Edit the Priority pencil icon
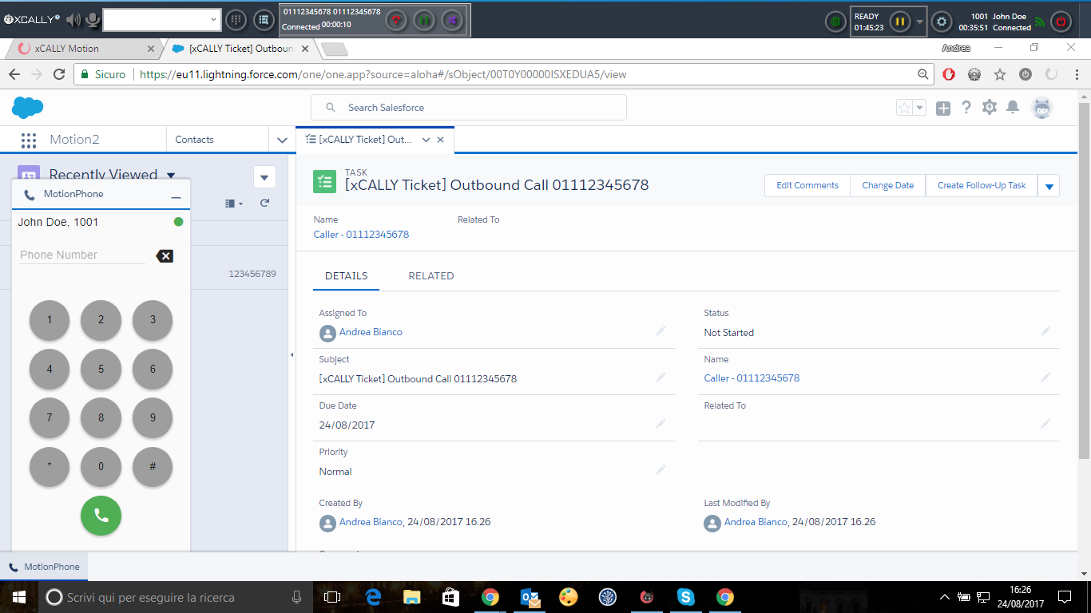1091x613 pixels. 661,469
